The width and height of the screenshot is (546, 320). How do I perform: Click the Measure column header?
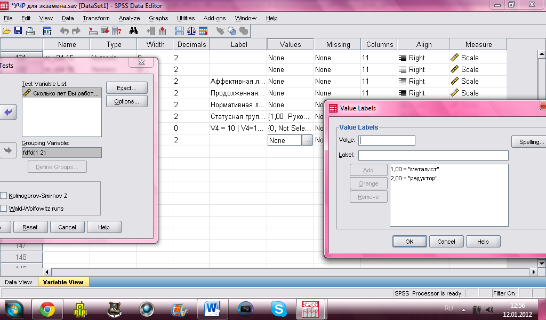click(478, 44)
